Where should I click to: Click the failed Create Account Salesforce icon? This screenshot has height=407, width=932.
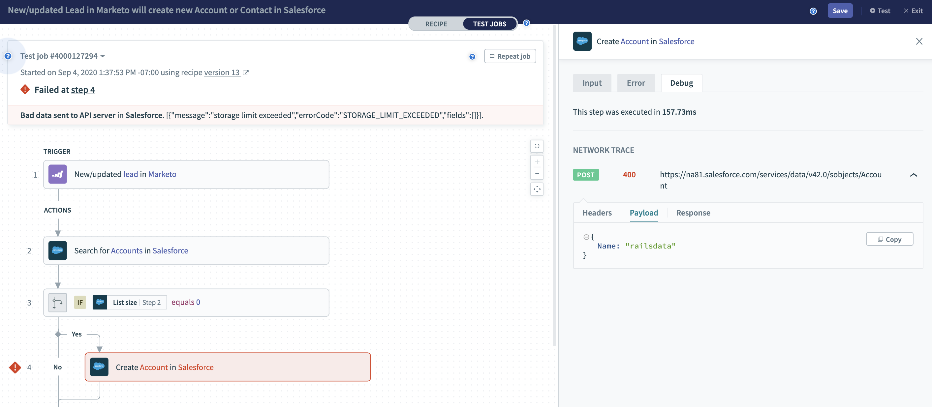(x=99, y=366)
